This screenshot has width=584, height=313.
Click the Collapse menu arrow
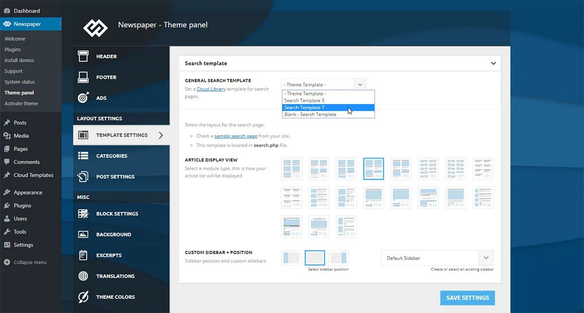[7, 262]
